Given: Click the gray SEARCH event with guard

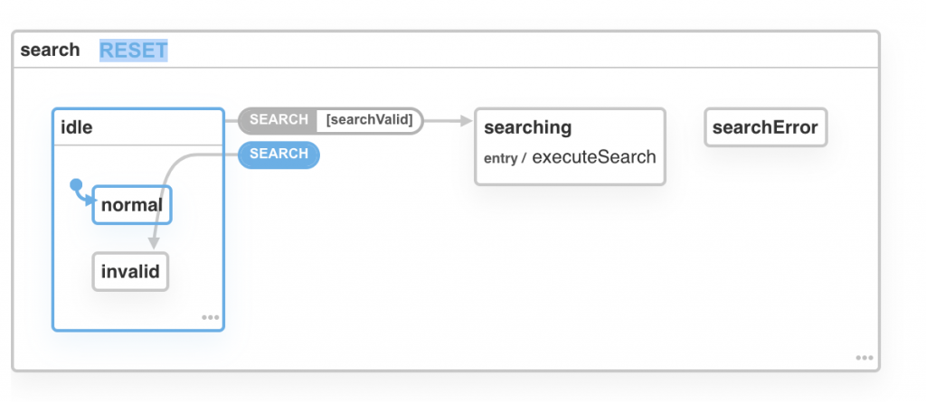Looking at the screenshot, I should click(x=279, y=120).
